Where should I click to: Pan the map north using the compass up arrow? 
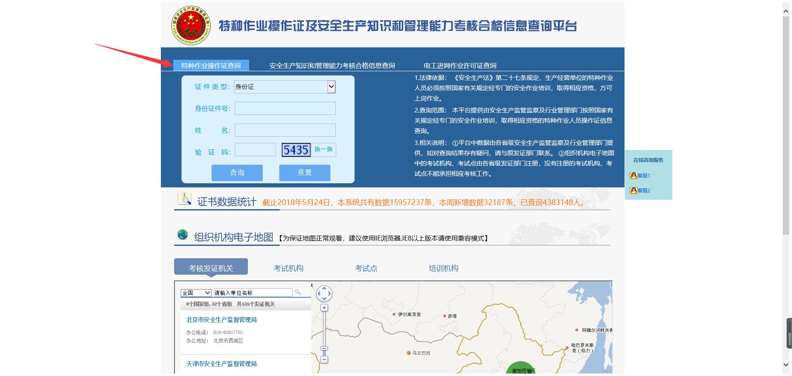(x=324, y=289)
